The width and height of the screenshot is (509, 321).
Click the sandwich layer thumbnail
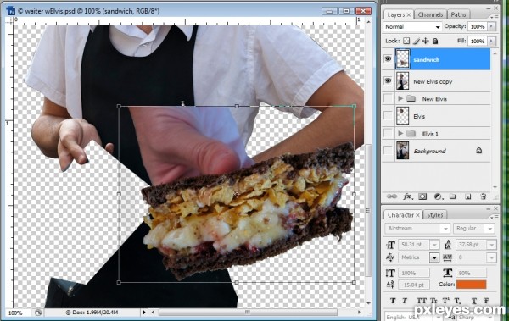[x=402, y=59]
